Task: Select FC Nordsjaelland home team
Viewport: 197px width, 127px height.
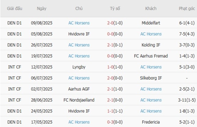Action: tap(79, 100)
